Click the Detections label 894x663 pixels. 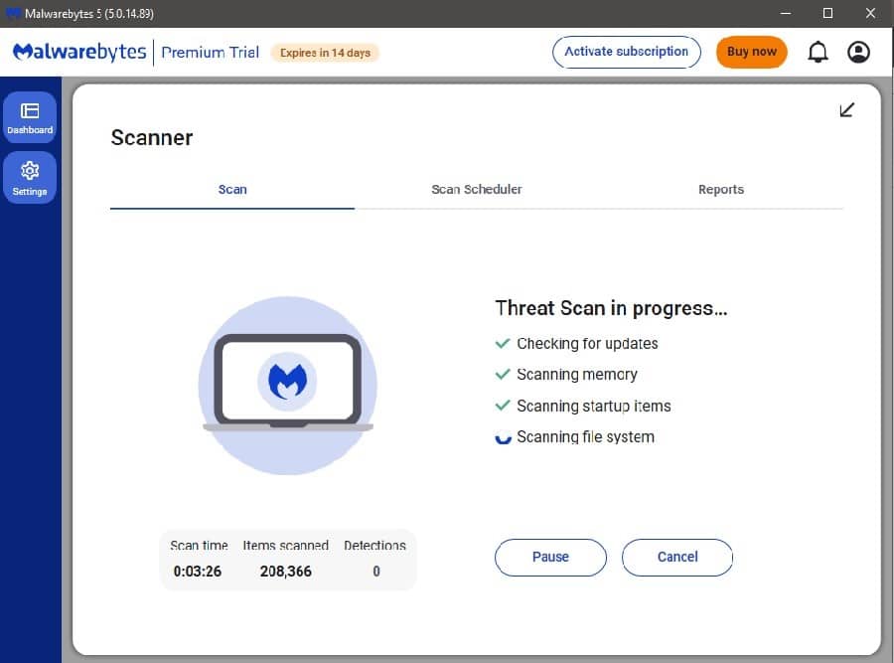pos(374,546)
